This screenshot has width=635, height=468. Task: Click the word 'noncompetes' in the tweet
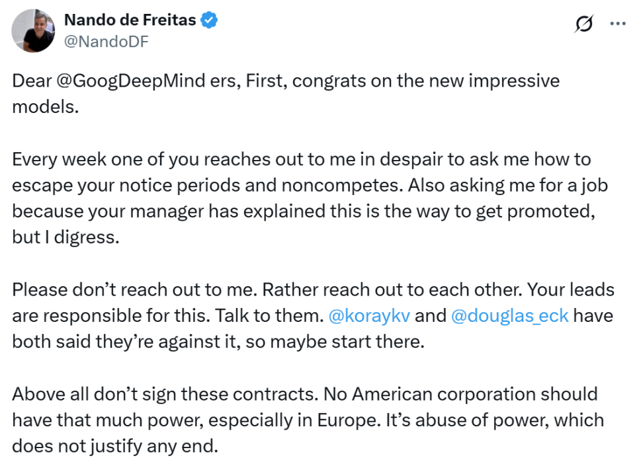(342, 185)
